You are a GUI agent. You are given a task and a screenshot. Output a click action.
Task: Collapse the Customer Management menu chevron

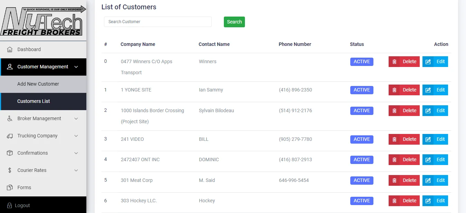[76, 67]
